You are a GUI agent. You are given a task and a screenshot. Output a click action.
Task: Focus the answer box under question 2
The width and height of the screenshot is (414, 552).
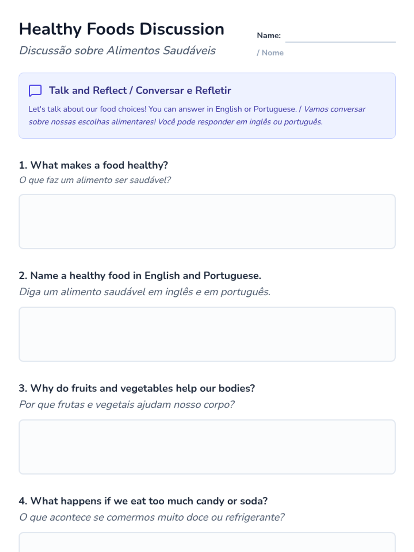(x=207, y=334)
